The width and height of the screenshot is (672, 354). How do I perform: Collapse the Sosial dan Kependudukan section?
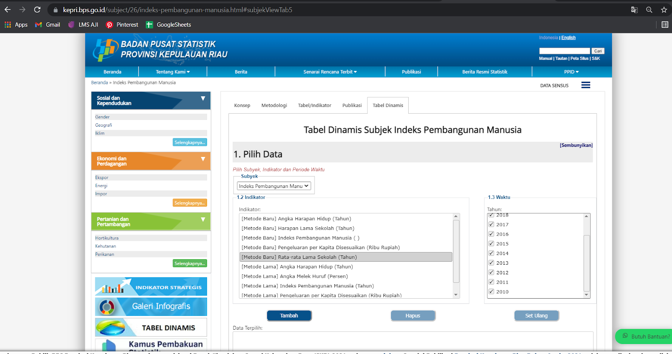click(203, 99)
